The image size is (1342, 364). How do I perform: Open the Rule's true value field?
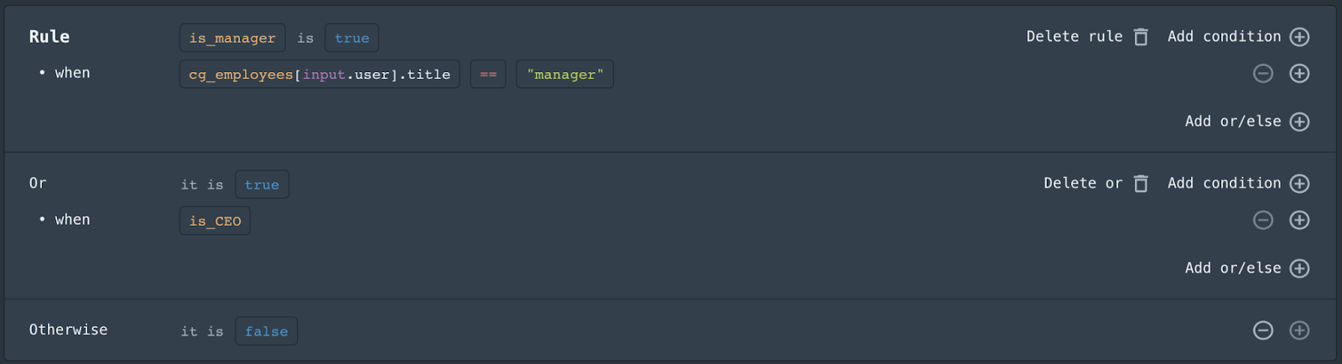(x=351, y=38)
